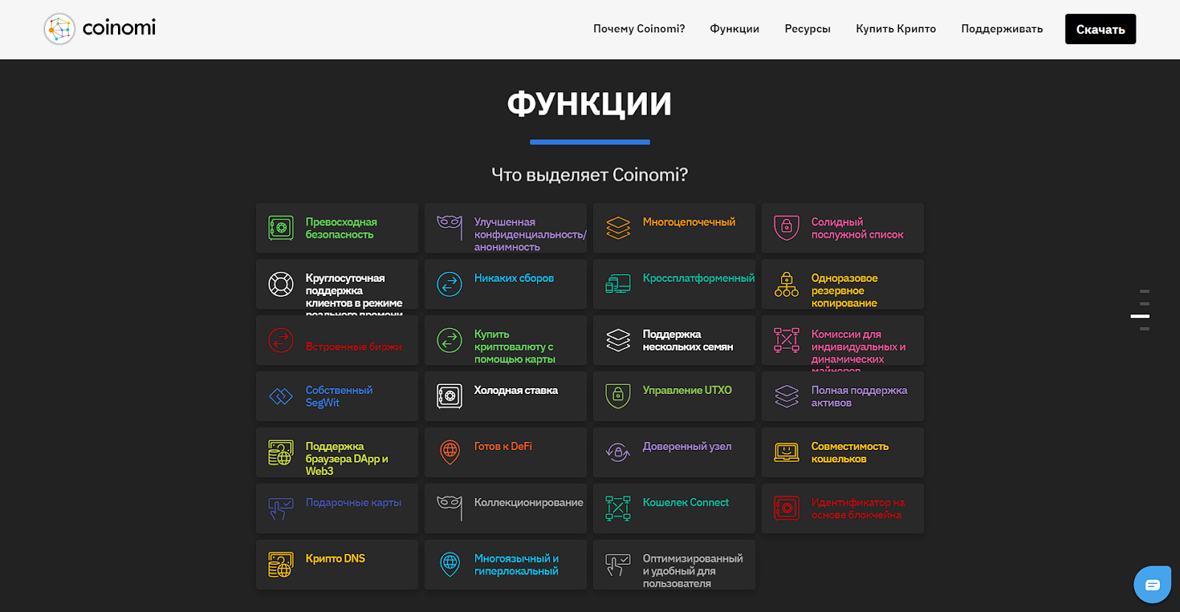Click the shield lock icon beside Солидный послужной список
This screenshot has height=612, width=1180.
pyautogui.click(x=787, y=228)
